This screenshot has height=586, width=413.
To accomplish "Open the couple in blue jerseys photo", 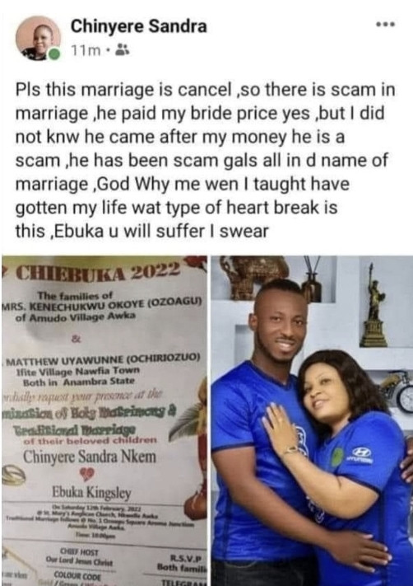I will click(312, 420).
